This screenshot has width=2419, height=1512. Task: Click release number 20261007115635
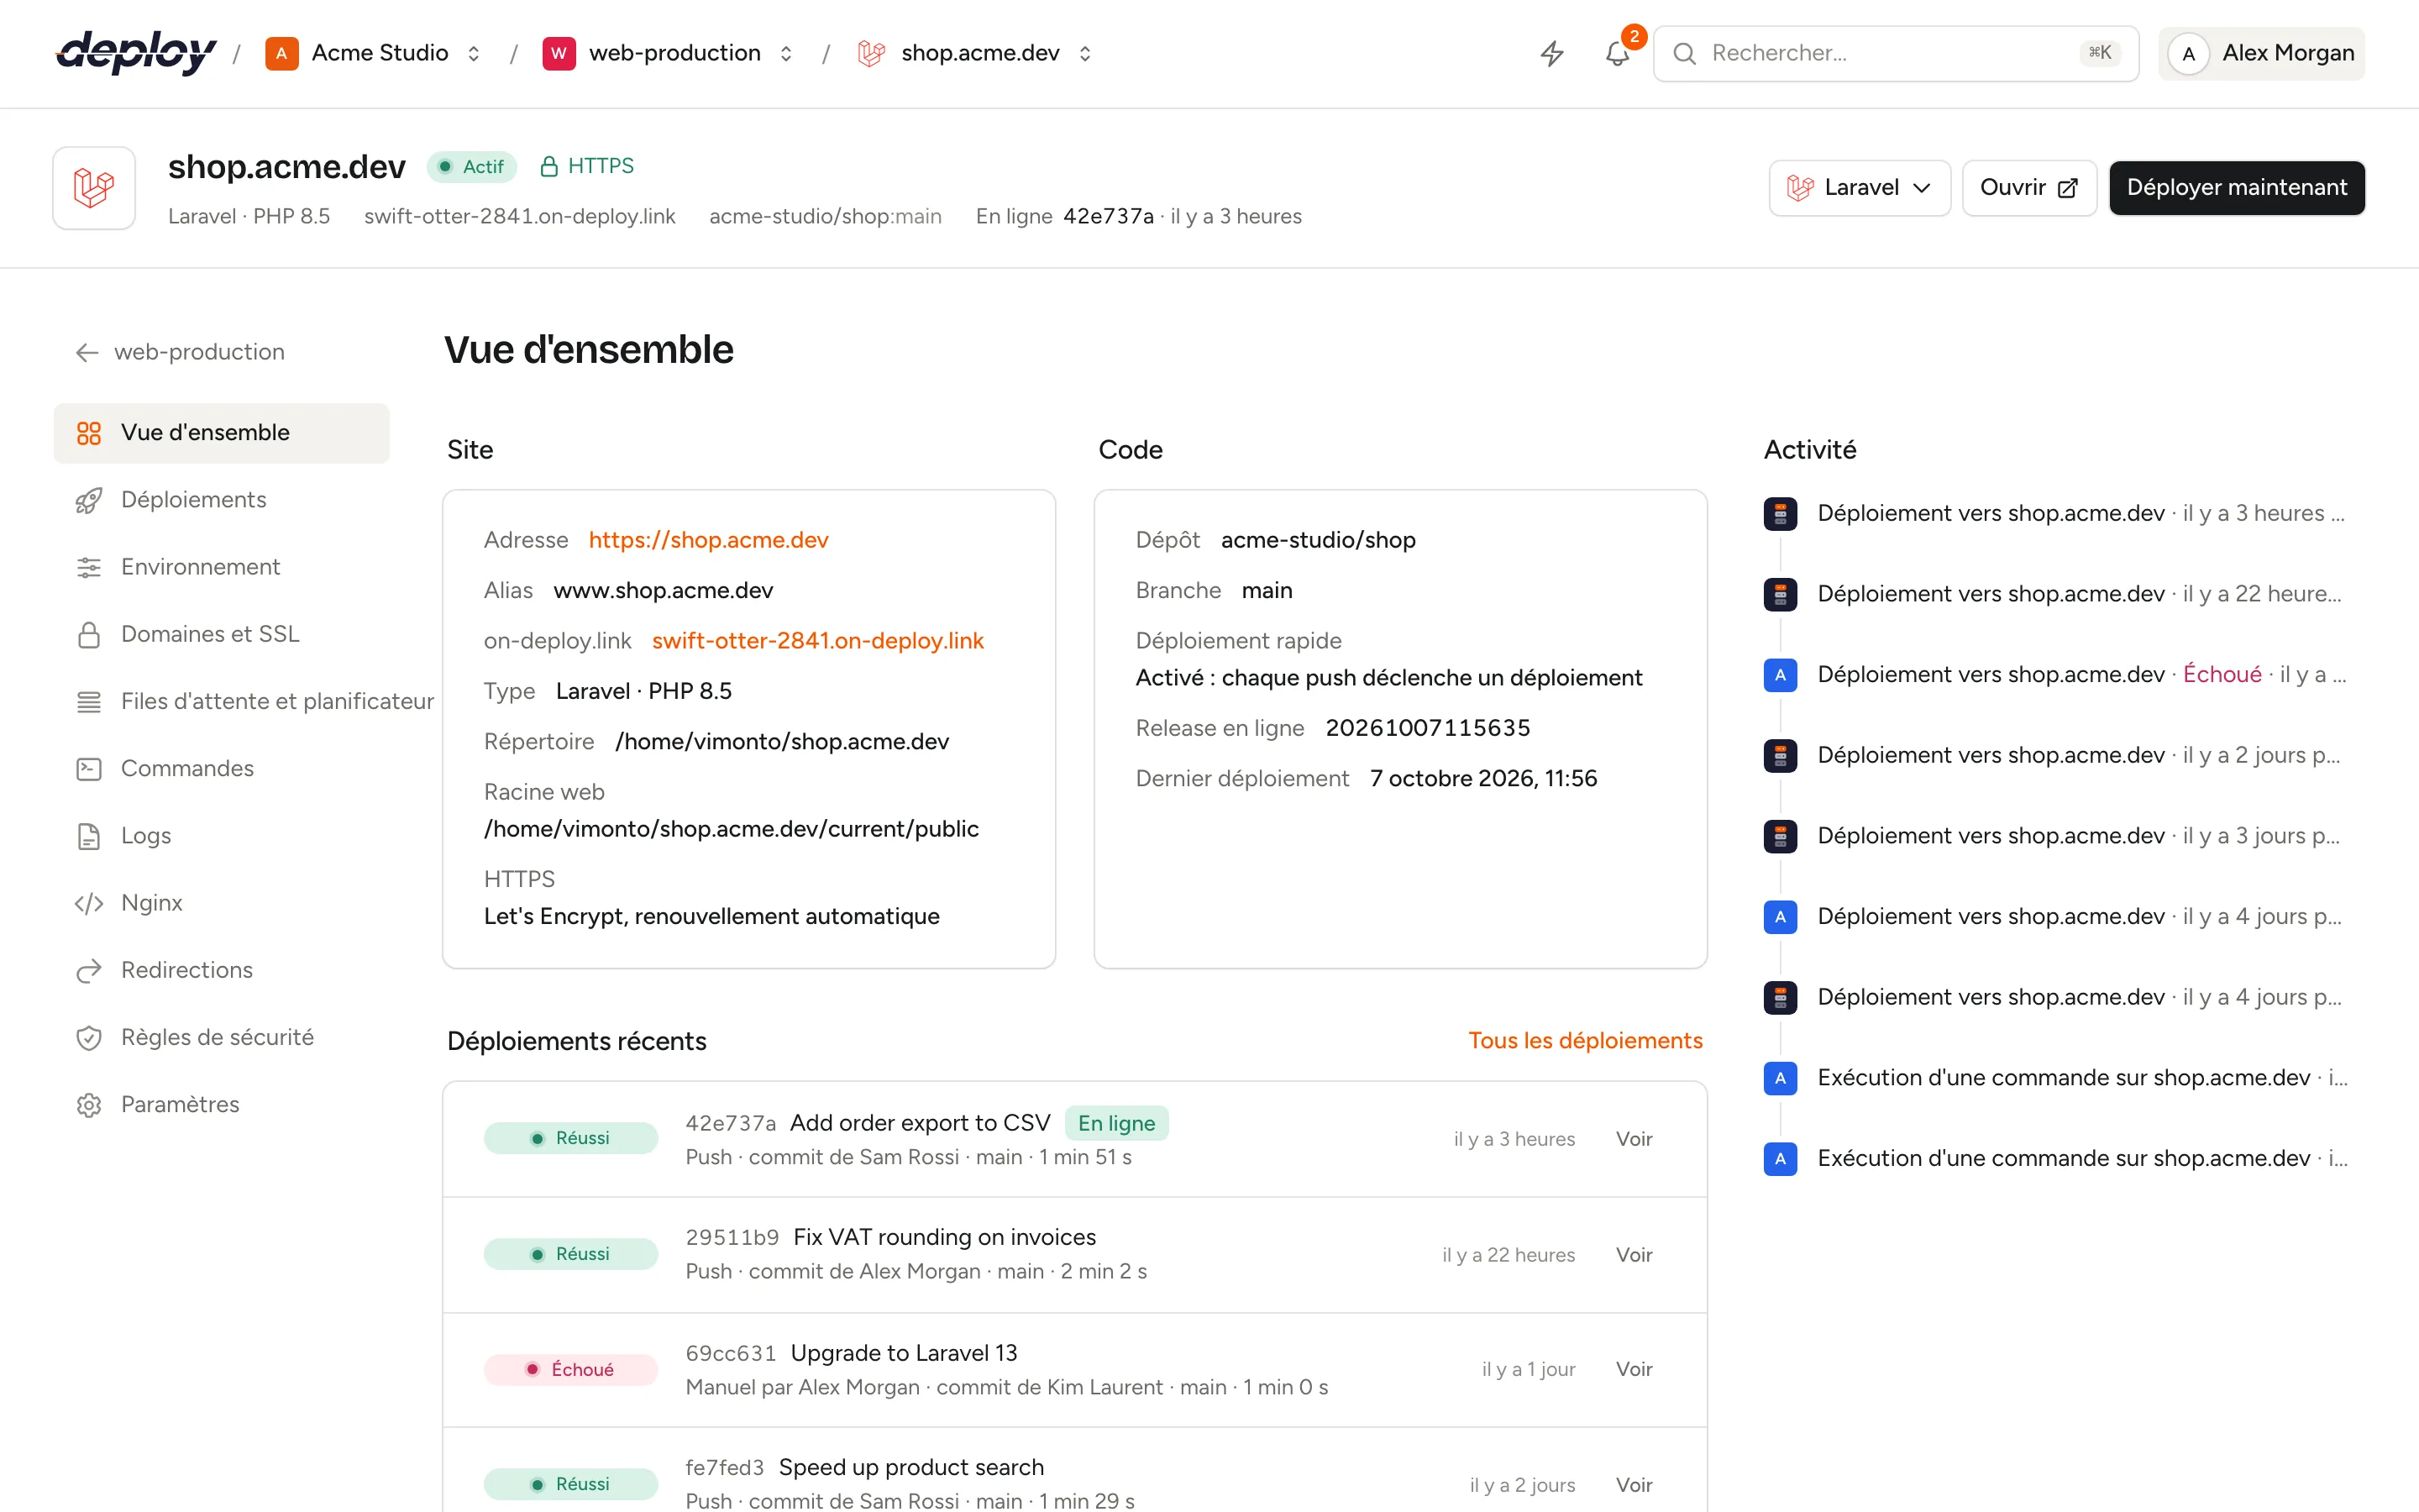tap(1427, 728)
